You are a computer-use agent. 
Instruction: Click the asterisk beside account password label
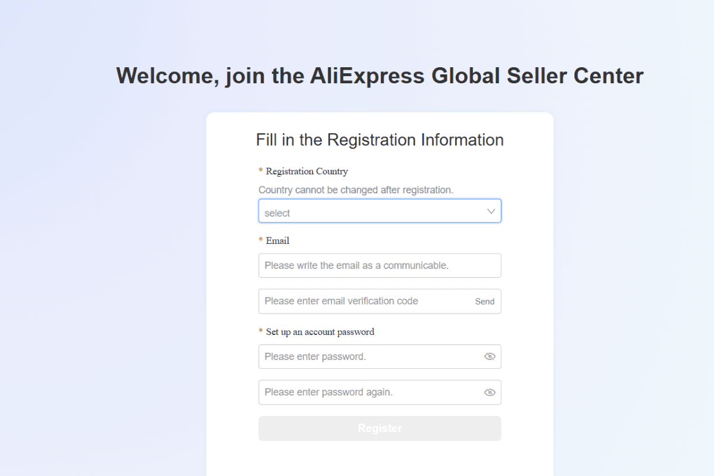click(x=261, y=332)
